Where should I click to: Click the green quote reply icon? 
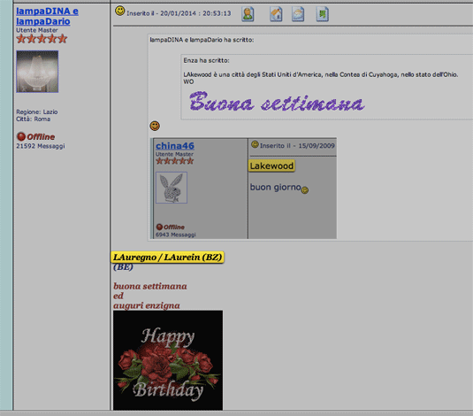click(323, 14)
